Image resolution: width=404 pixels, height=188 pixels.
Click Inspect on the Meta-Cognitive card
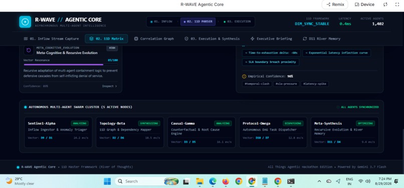tap(109, 86)
